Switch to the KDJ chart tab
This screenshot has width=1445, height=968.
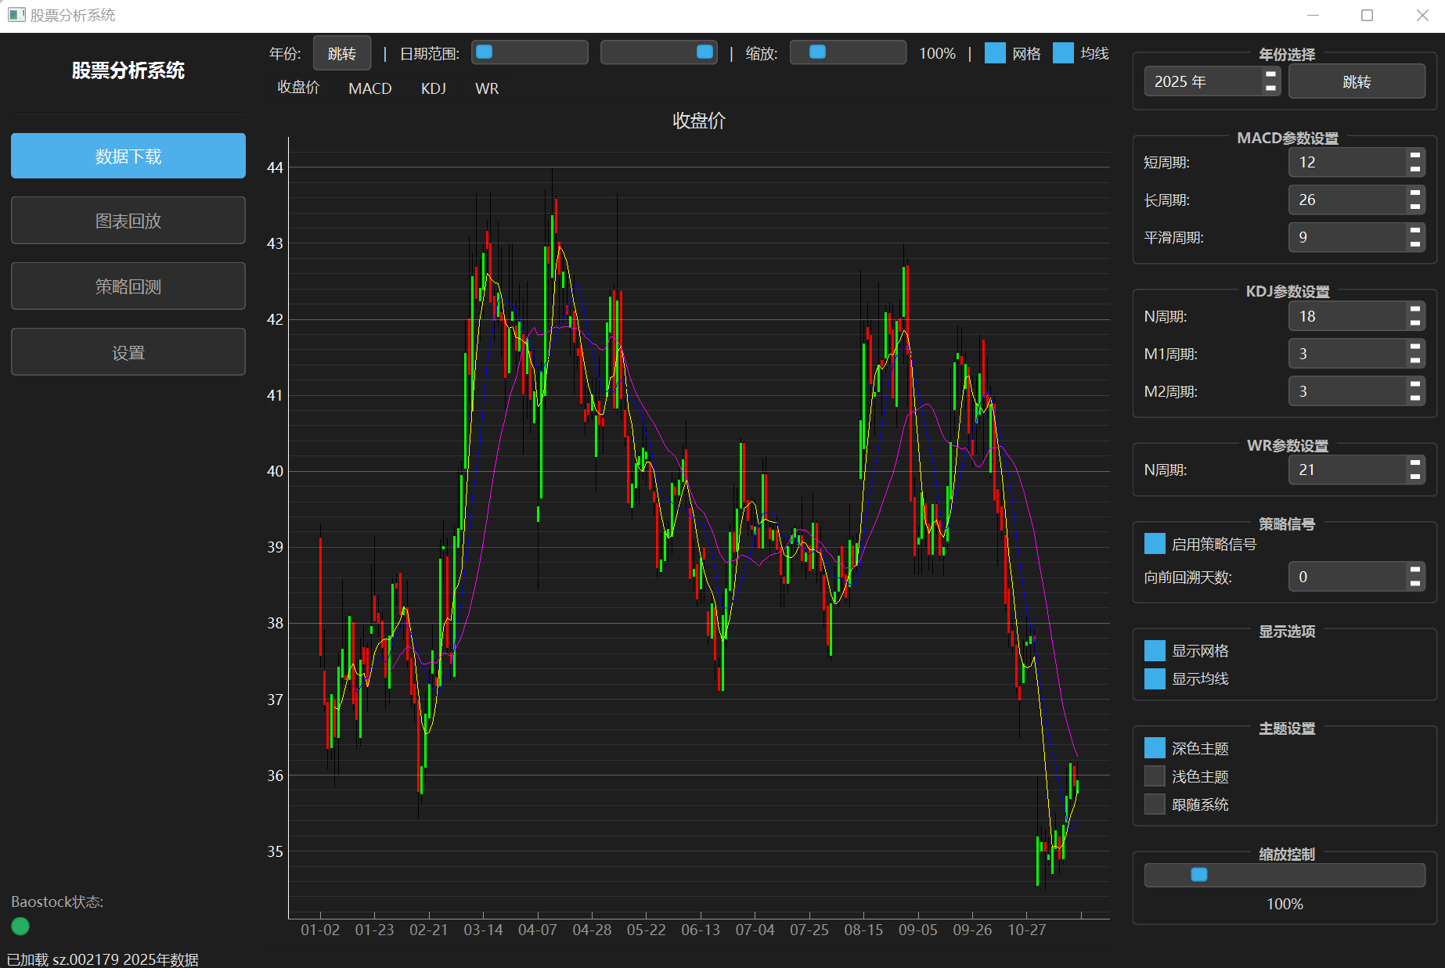(x=434, y=88)
